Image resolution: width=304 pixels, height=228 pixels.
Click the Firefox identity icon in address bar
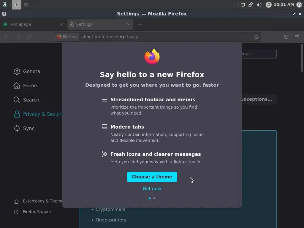pos(67,37)
